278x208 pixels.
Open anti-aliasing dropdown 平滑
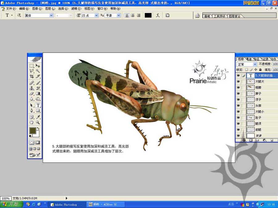coord(119,15)
